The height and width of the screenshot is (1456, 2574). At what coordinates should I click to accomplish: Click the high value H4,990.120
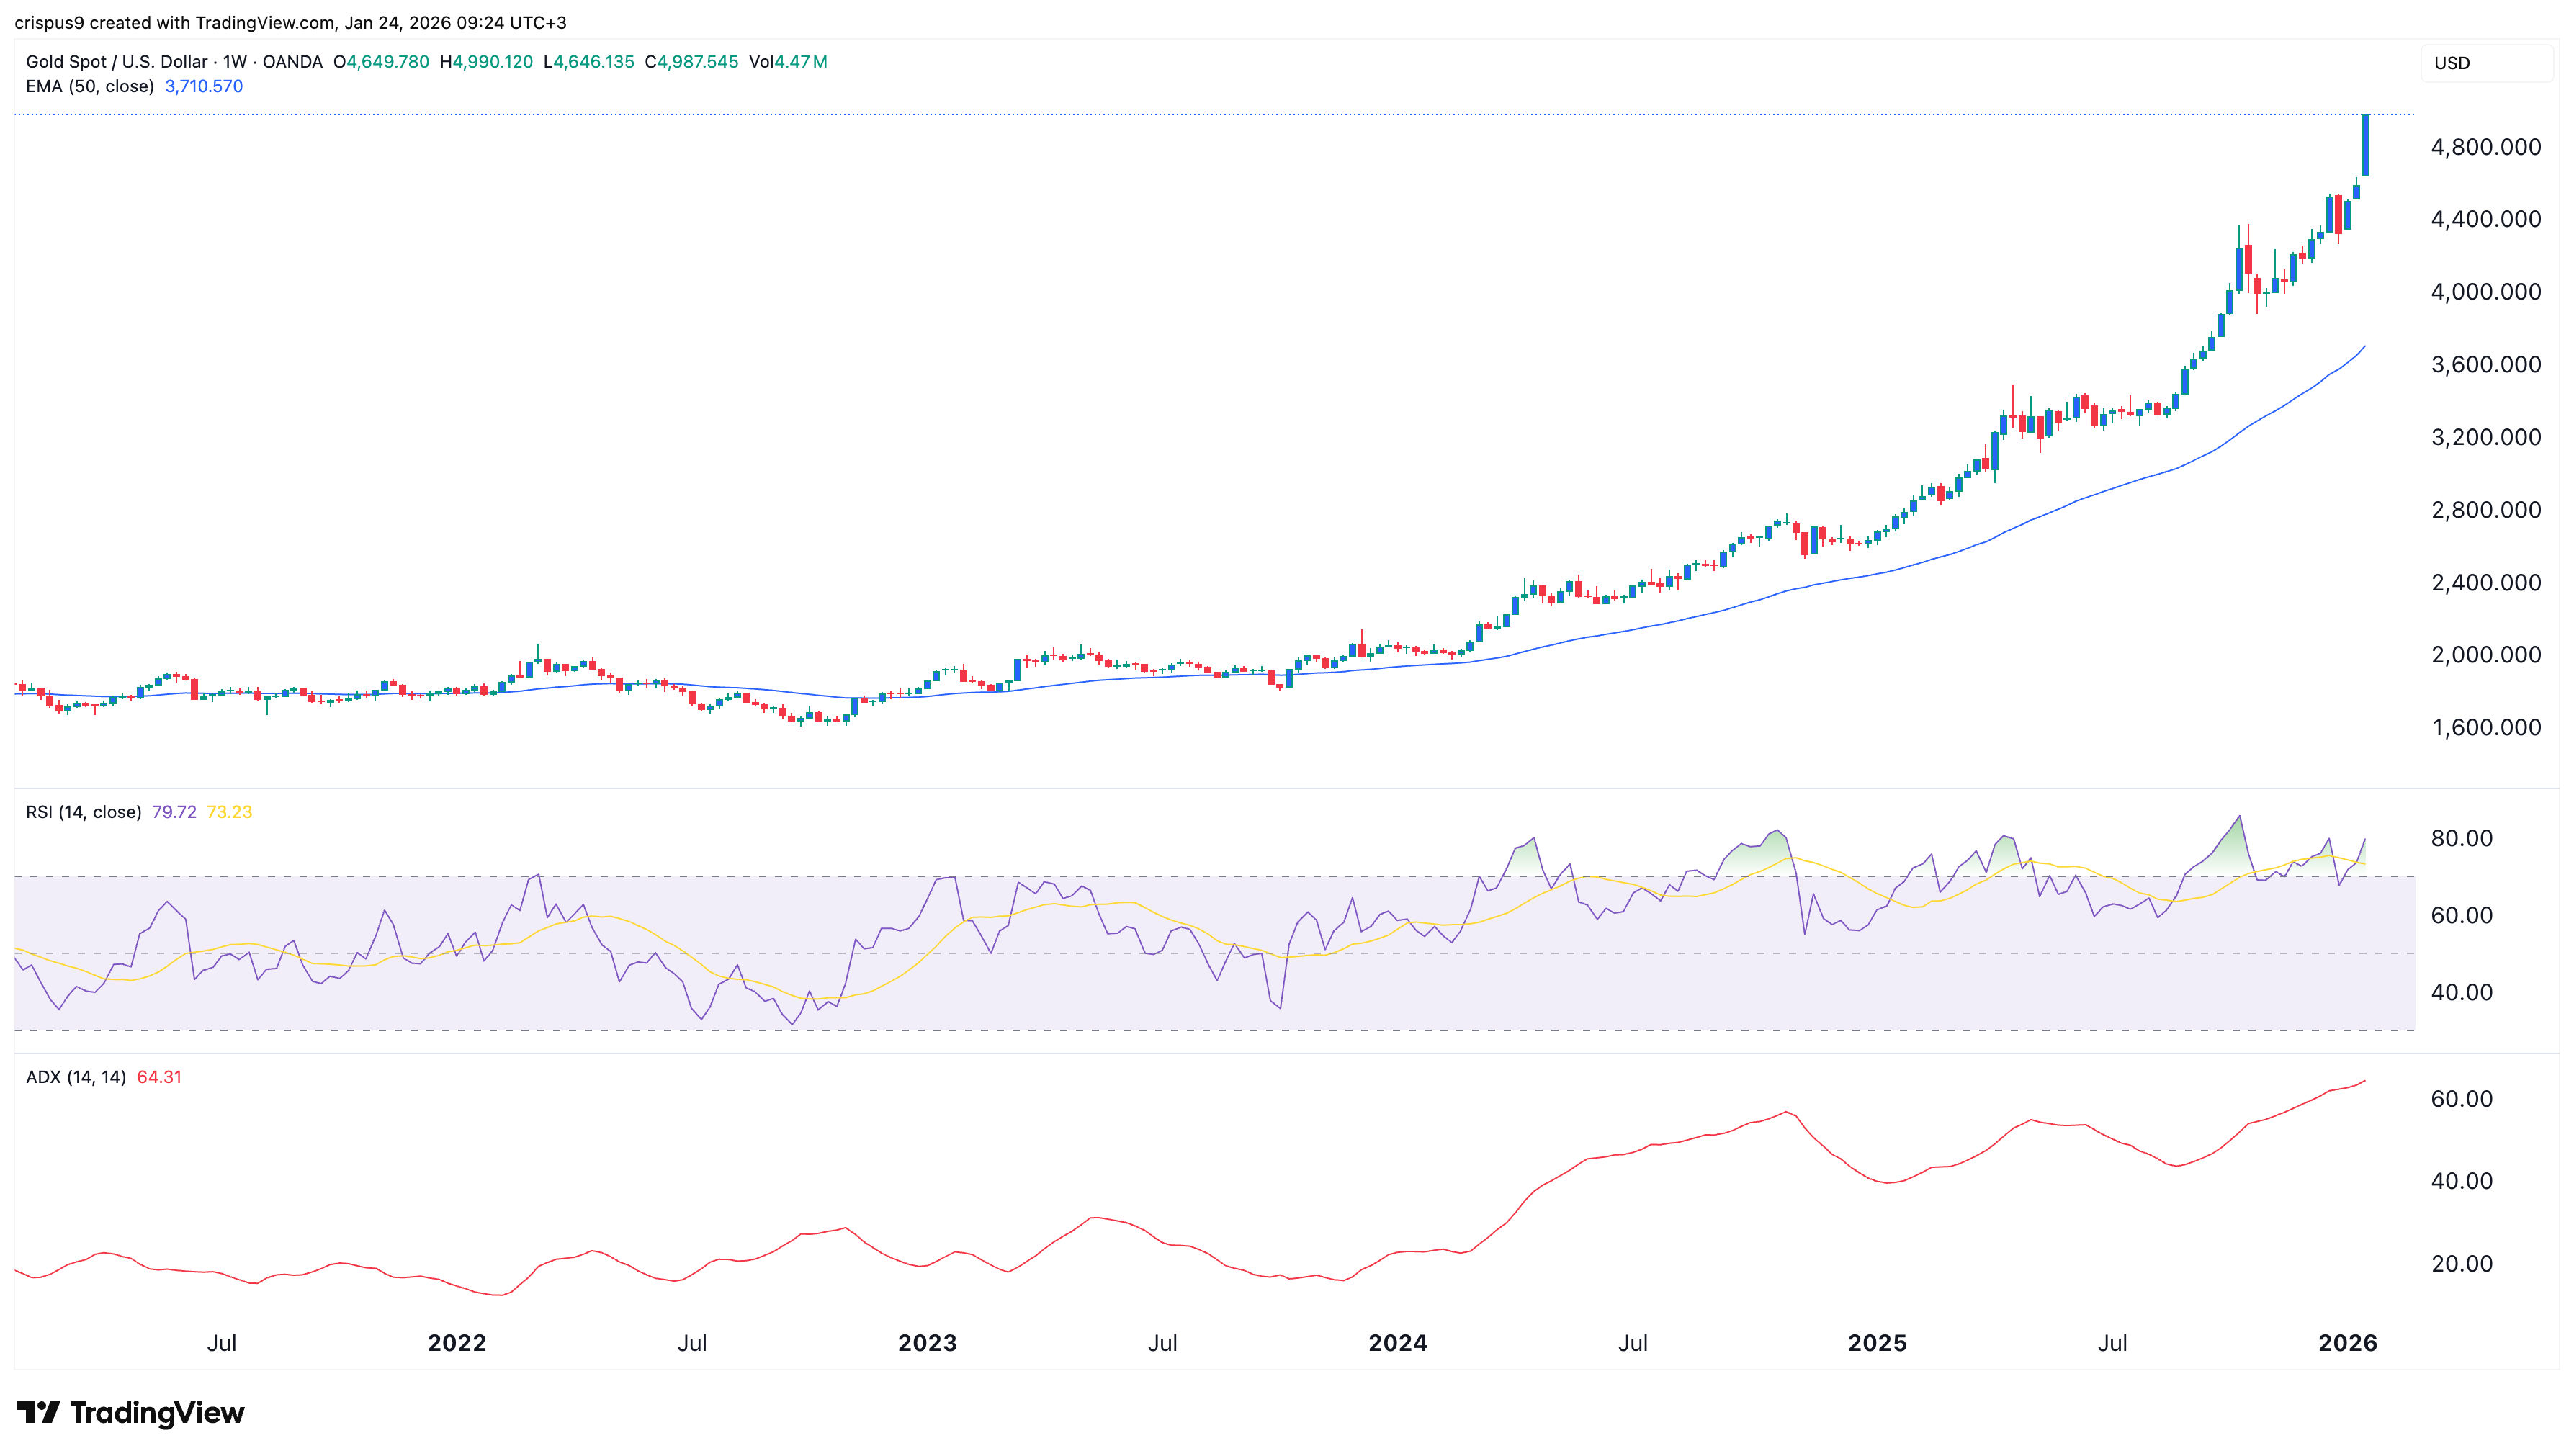486,62
